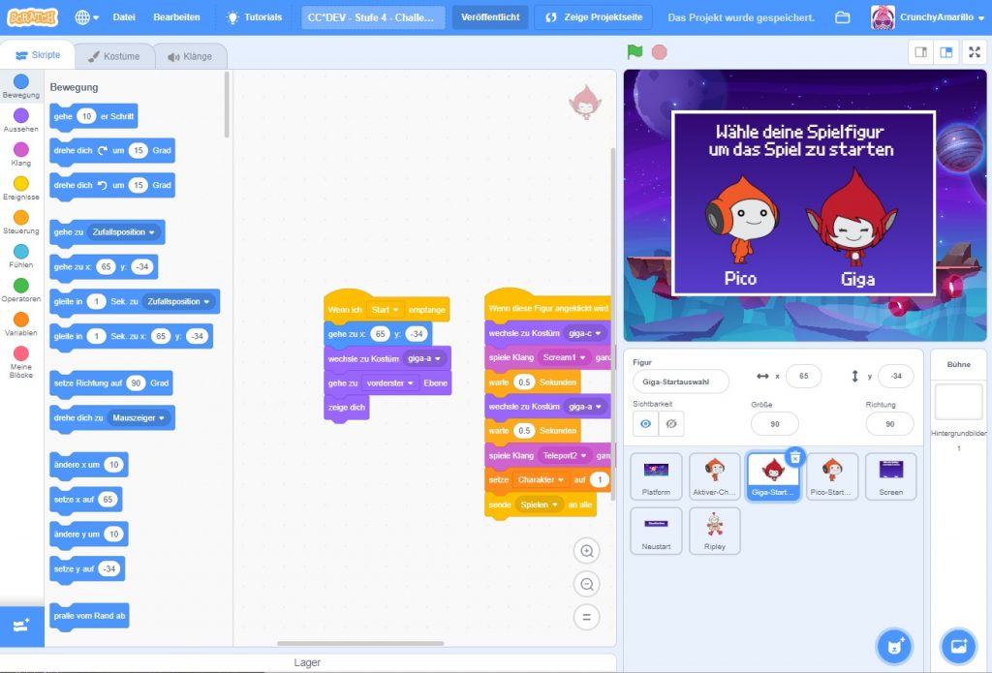The height and width of the screenshot is (673, 992).
Task: Switch to the Kostüme tab
Action: (x=114, y=56)
